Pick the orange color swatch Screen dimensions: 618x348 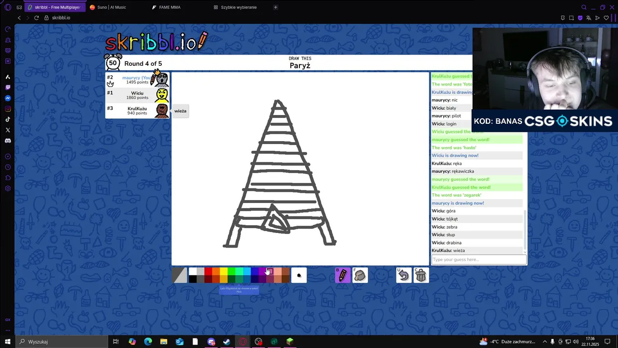pos(216,271)
